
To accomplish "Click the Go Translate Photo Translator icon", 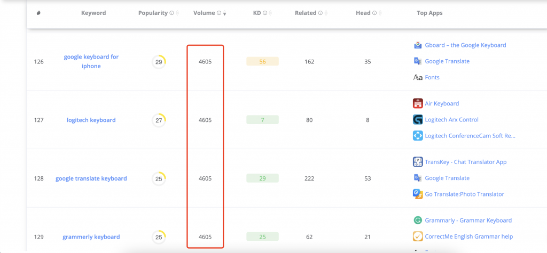I will tap(418, 194).
